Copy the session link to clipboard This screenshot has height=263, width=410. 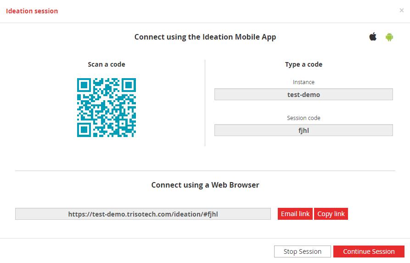pos(331,214)
